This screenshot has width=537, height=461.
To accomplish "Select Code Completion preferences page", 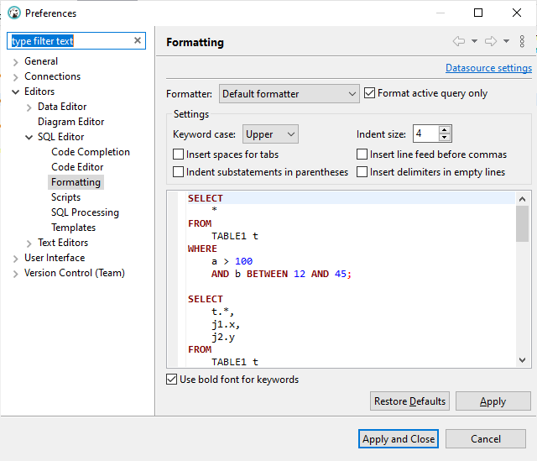I will pyautogui.click(x=91, y=152).
